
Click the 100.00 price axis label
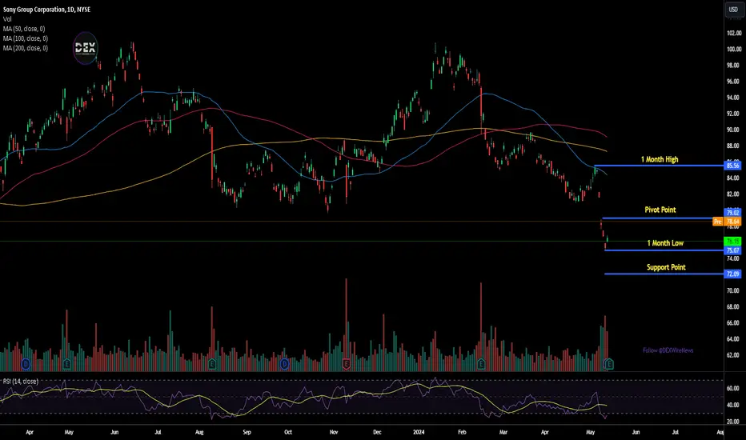click(734, 49)
